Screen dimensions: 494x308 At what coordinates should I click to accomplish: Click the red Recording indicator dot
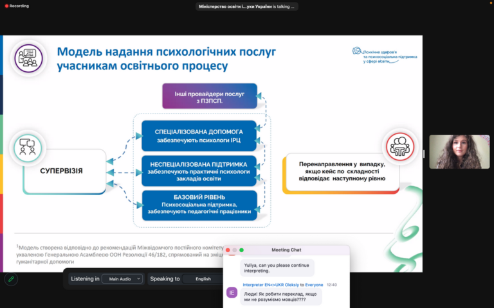(6, 6)
